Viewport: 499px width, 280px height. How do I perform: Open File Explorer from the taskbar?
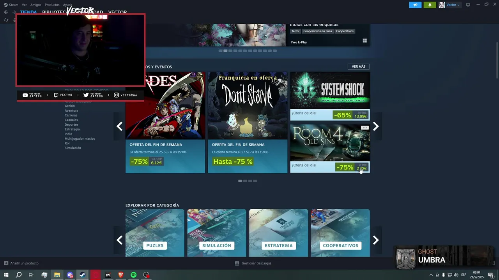(57, 275)
